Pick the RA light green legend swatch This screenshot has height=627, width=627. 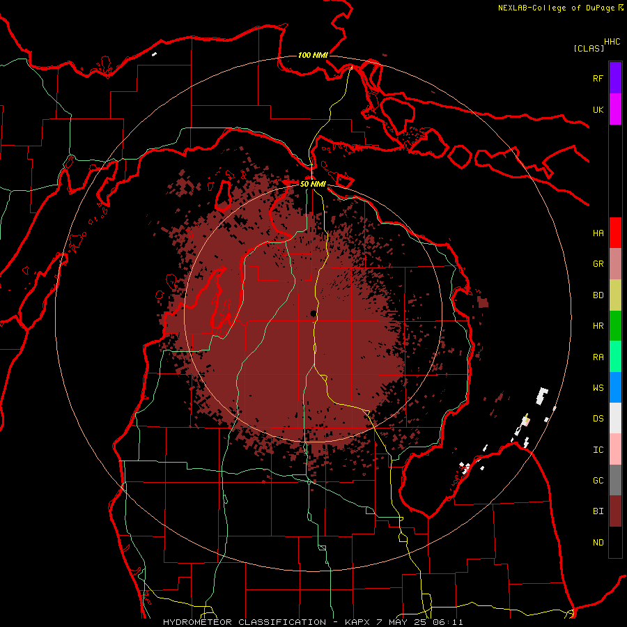click(615, 357)
